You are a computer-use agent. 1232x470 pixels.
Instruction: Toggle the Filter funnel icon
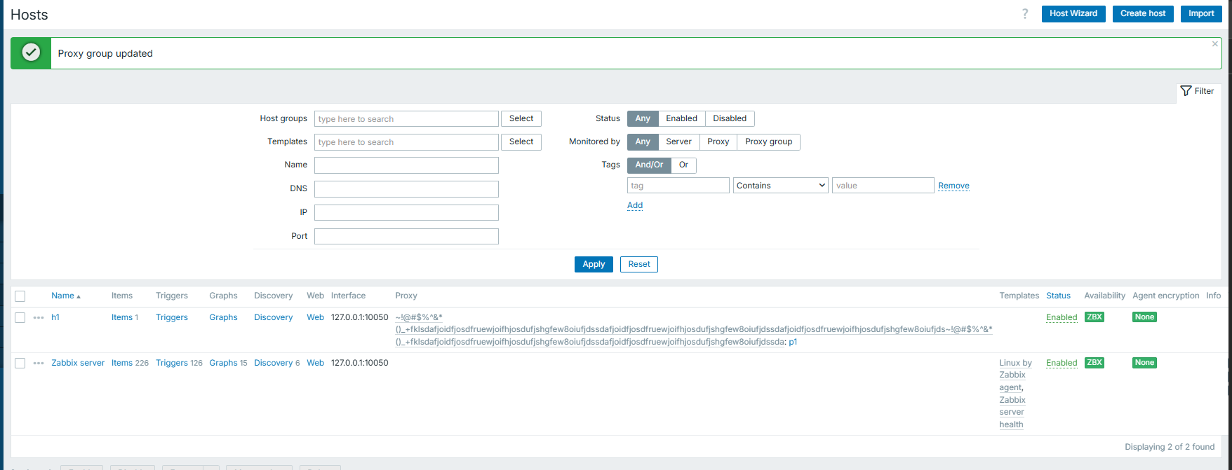[1186, 91]
